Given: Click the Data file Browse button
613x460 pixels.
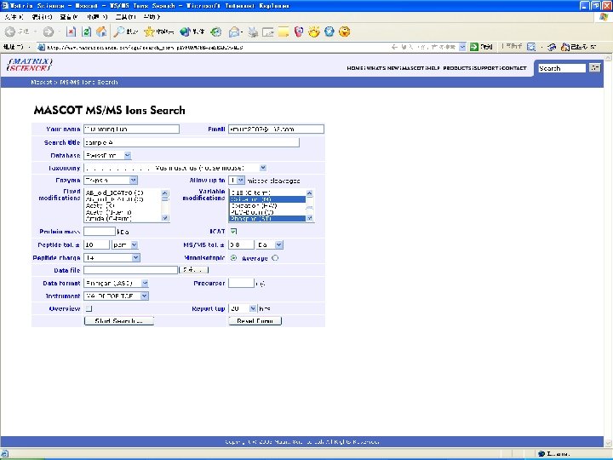Looking at the screenshot, I should (193, 270).
